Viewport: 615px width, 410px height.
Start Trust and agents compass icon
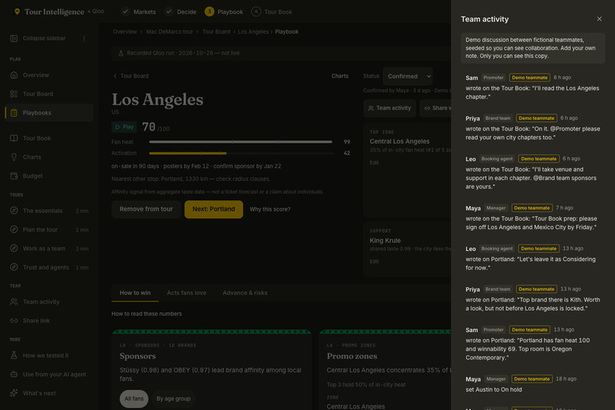[x=14, y=267]
